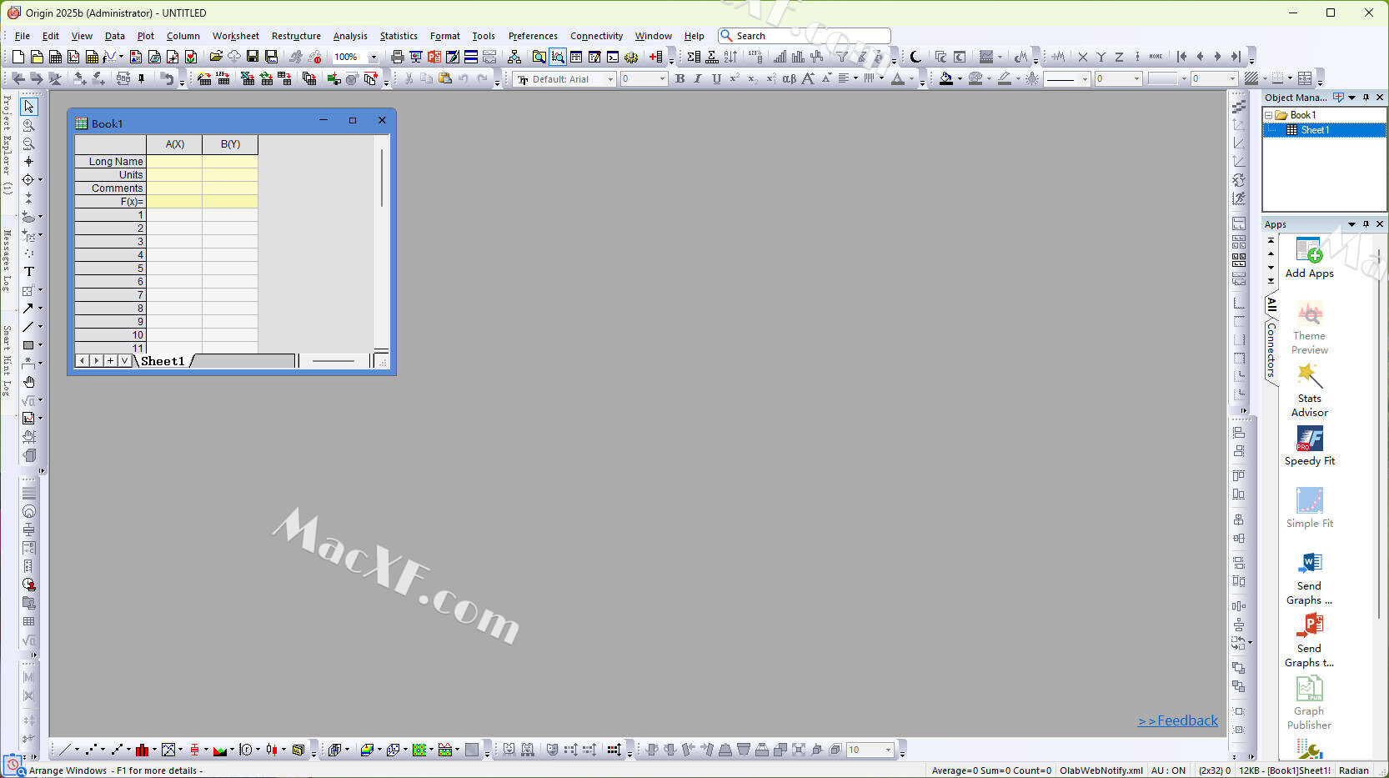Select the Text tool
Viewport: 1389px width, 778px height.
29,272
